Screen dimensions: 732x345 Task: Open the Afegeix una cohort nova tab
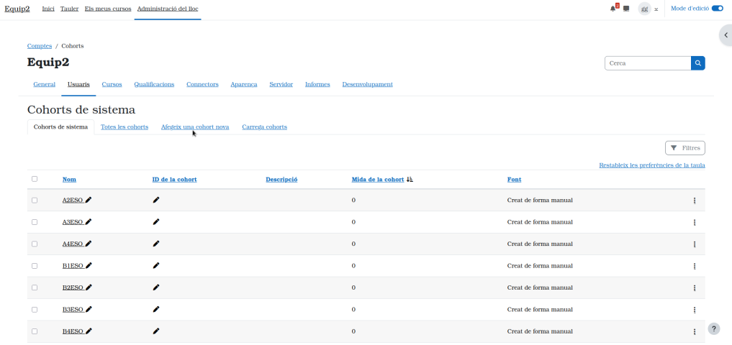[195, 126]
